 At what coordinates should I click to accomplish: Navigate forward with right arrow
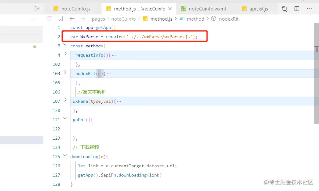[x=83, y=19]
